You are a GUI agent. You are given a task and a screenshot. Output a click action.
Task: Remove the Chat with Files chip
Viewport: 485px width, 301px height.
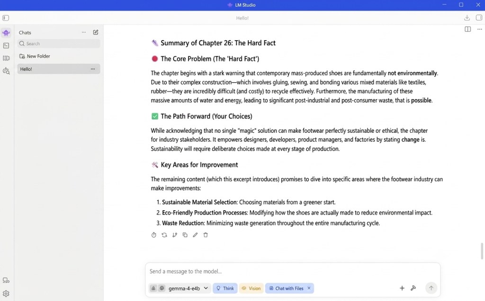(x=309, y=288)
